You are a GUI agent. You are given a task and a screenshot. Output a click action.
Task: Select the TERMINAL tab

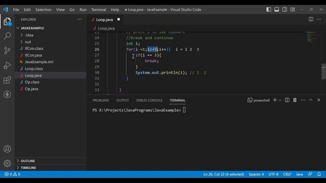177,100
